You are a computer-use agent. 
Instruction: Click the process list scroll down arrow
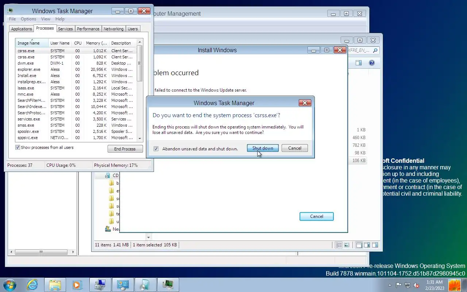pyautogui.click(x=139, y=138)
